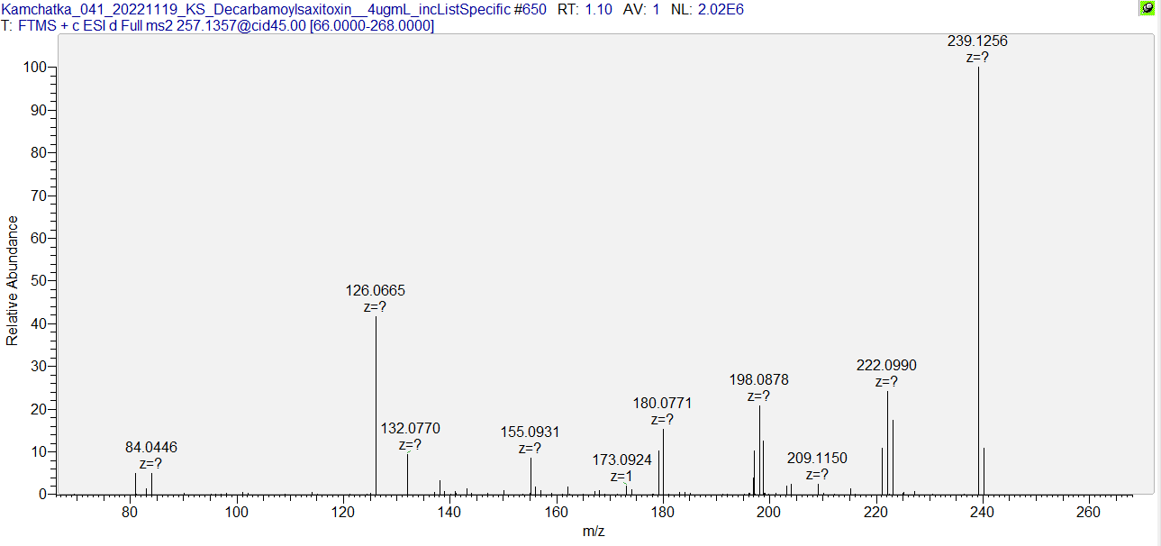Select the 84.0446 peak label
The image size is (1161, 546).
click(150, 448)
